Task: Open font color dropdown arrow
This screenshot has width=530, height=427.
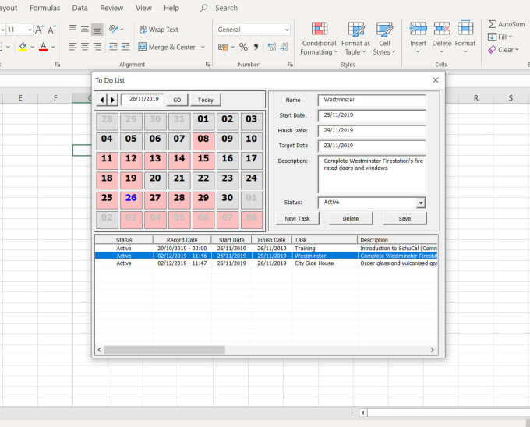Action: (54, 47)
